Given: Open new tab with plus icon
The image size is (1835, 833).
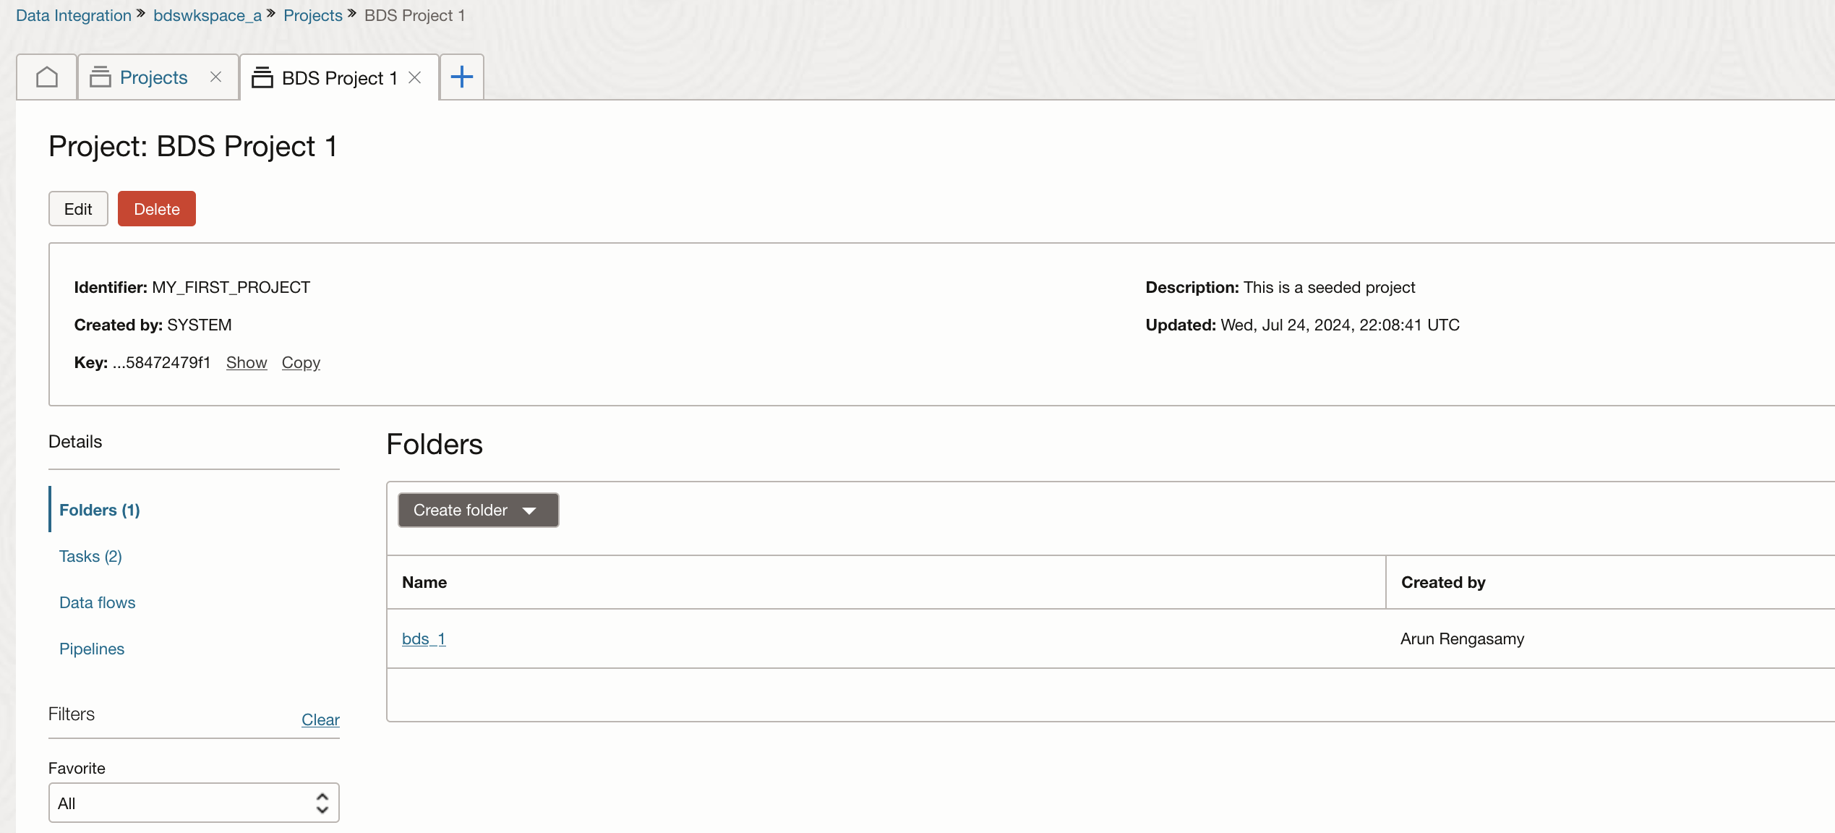Looking at the screenshot, I should coord(461,77).
